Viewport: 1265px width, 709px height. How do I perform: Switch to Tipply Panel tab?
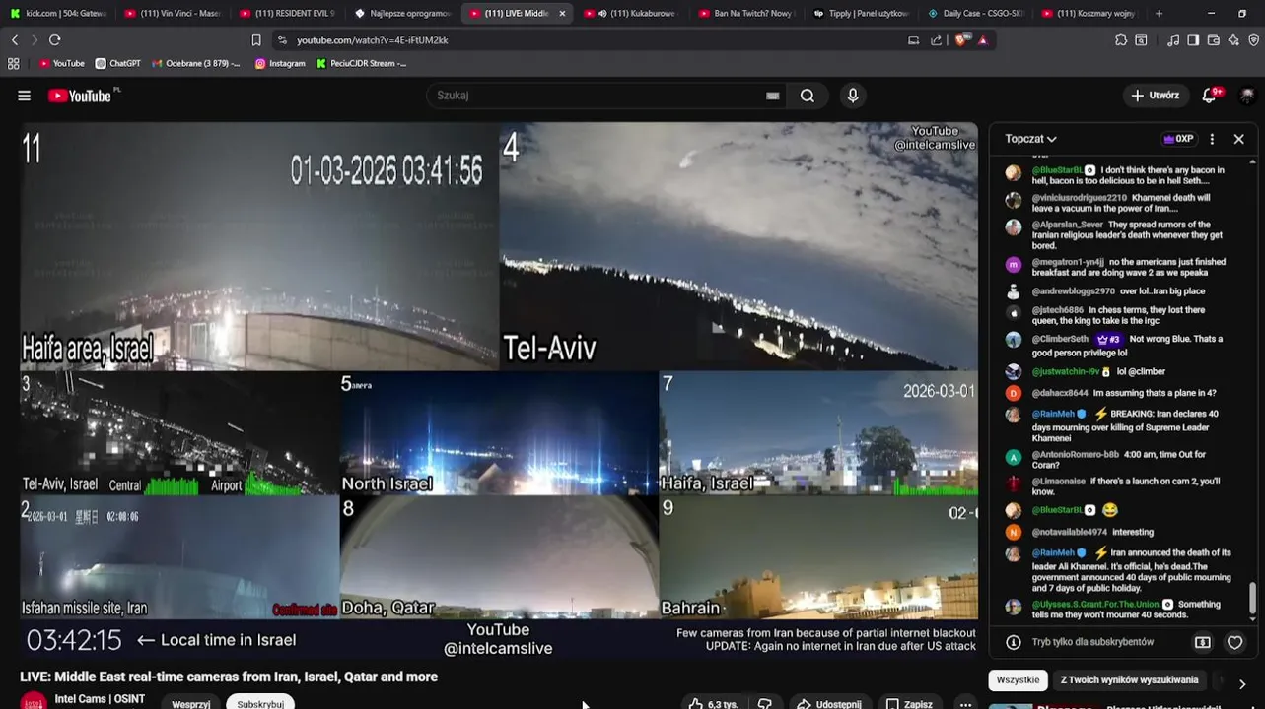click(x=861, y=14)
